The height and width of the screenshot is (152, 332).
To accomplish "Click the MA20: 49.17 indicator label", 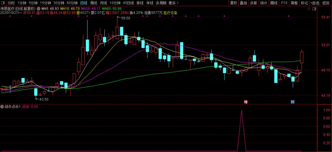I will coord(91,9).
